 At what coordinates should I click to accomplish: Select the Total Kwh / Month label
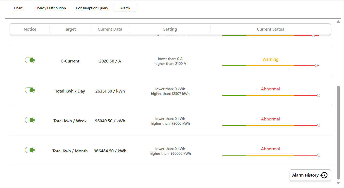(x=70, y=151)
